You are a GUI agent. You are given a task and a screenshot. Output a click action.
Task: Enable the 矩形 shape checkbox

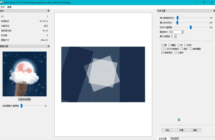tap(182, 49)
